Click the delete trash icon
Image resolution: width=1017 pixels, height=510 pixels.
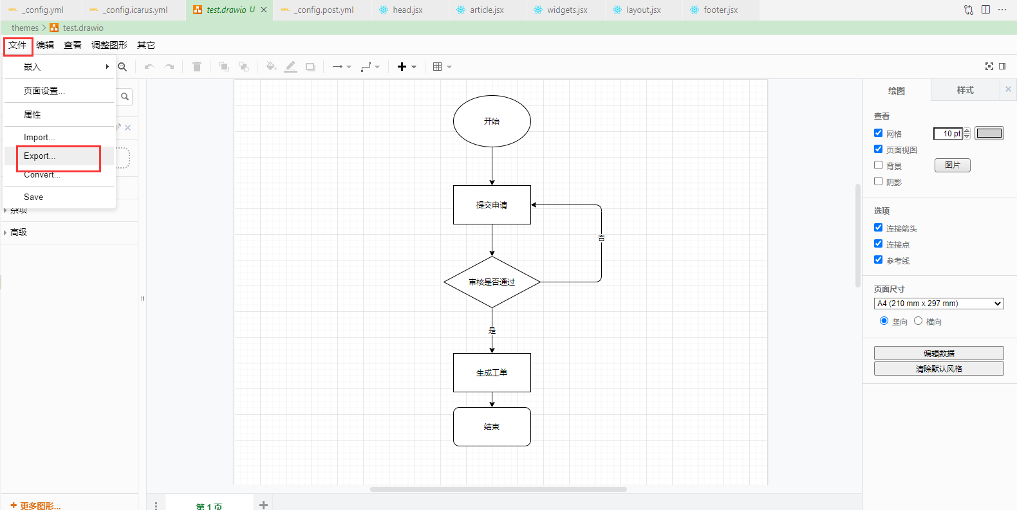click(197, 67)
